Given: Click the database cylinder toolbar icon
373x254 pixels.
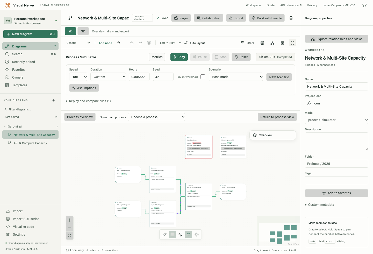Looking at the screenshot, I should [x=262, y=43].
